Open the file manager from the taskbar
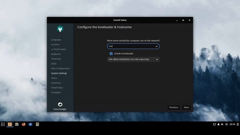The height and width of the screenshot is (135, 240). tap(16, 124)
